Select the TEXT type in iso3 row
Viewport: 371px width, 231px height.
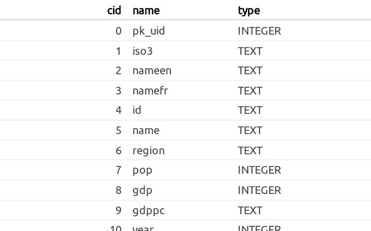click(250, 51)
